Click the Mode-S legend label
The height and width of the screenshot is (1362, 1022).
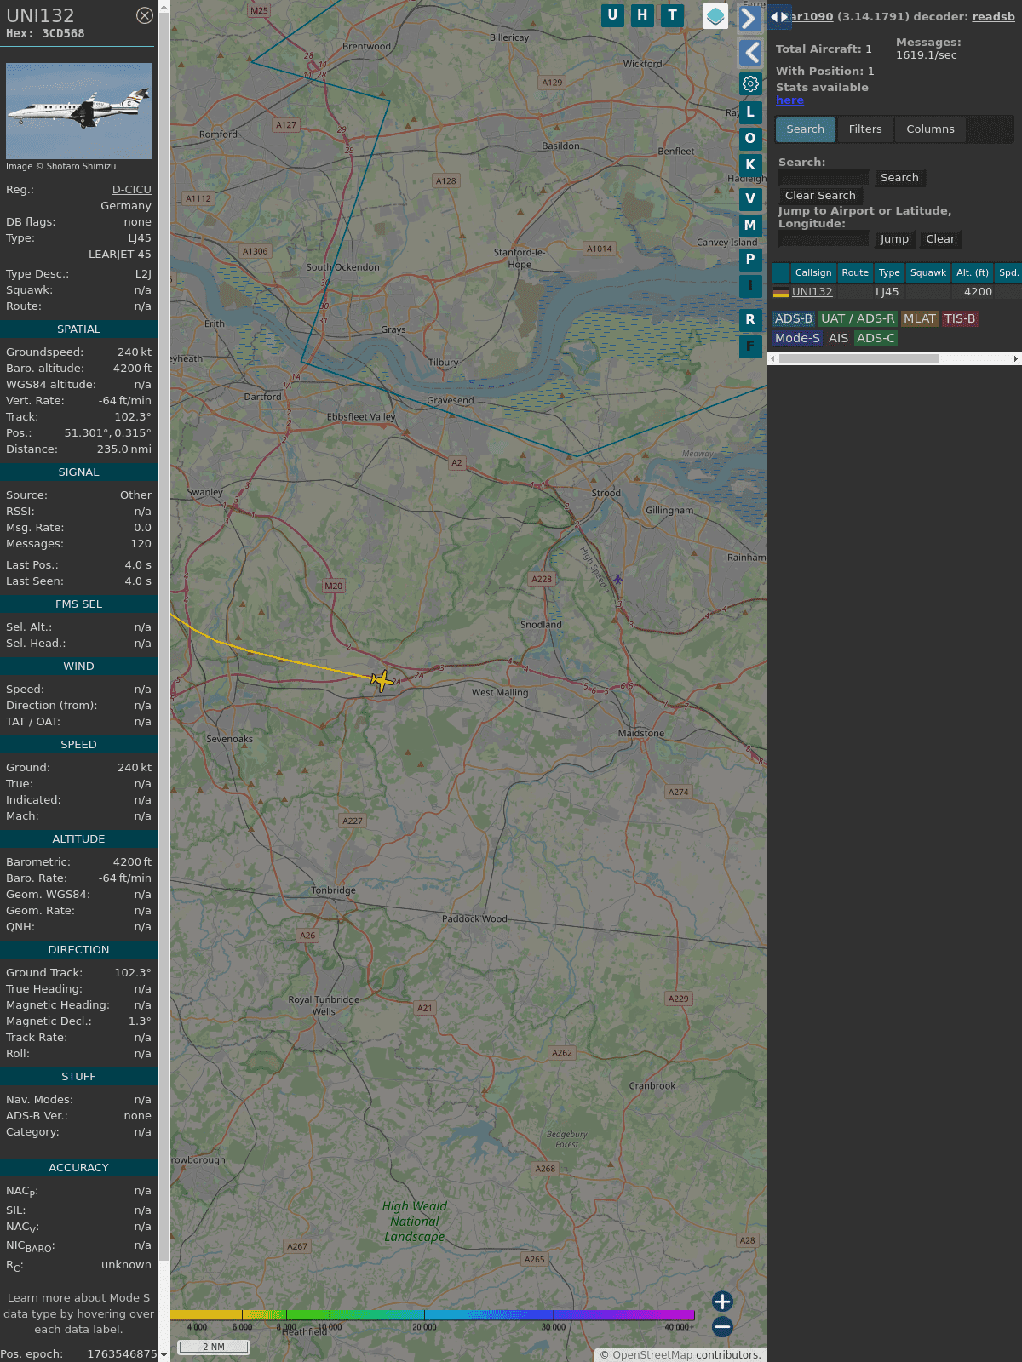point(797,338)
